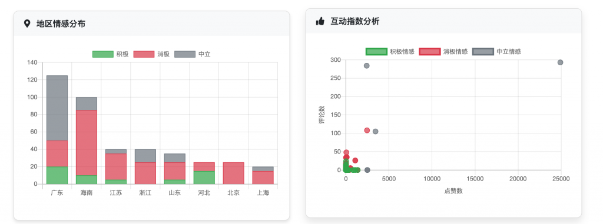Click the red segment of the 上海 bar
This screenshot has width=603, height=224.
263,178
